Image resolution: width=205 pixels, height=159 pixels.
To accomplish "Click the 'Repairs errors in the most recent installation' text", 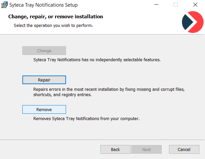I will click(x=109, y=89).
